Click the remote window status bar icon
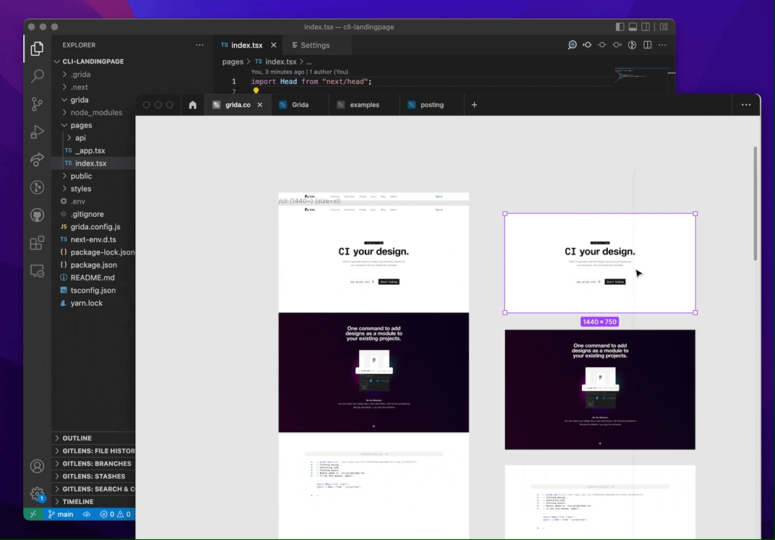This screenshot has height=540, width=775. 33,514
